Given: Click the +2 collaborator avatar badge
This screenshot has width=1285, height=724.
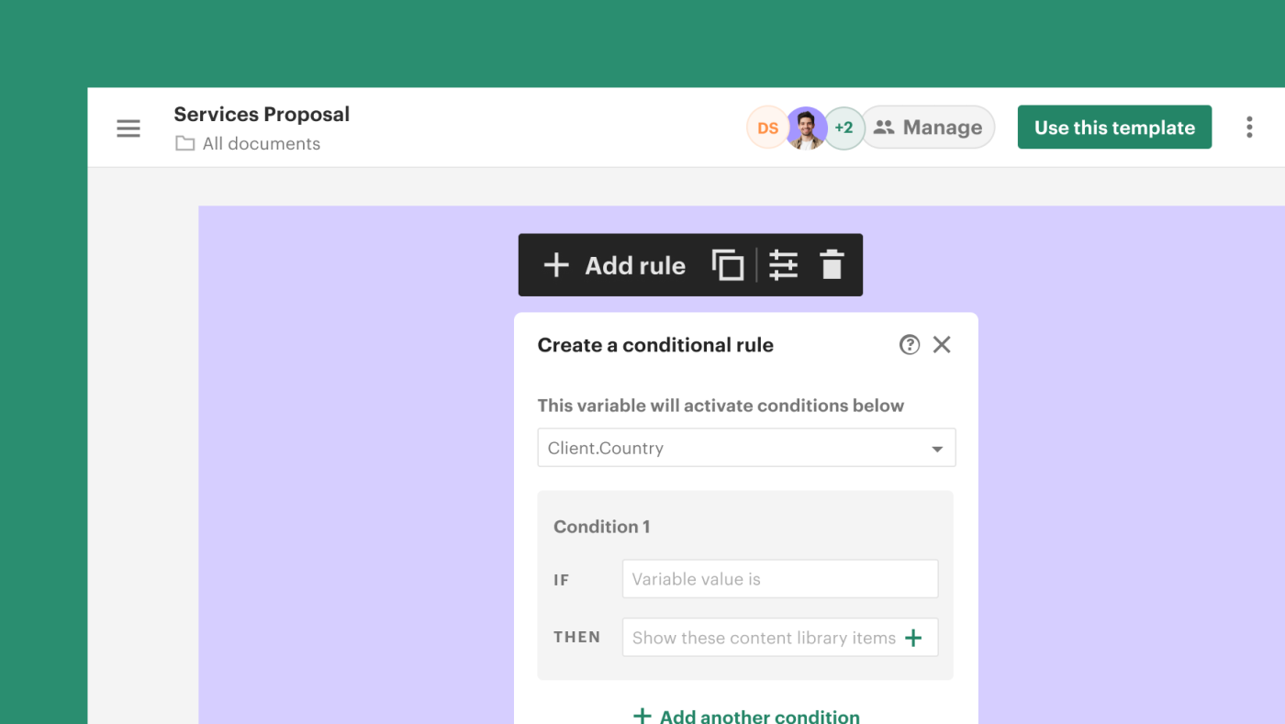Looking at the screenshot, I should click(844, 128).
